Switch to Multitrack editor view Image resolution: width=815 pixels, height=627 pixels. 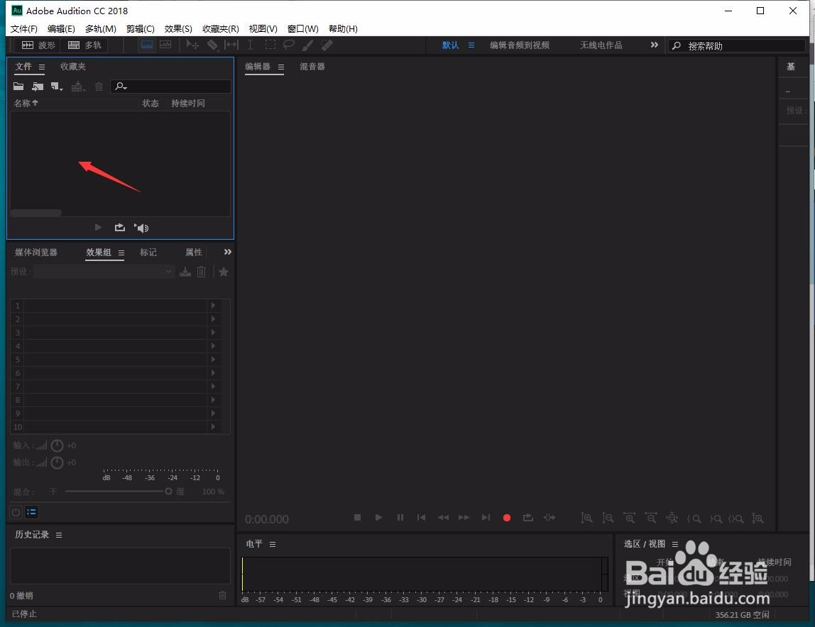click(84, 45)
